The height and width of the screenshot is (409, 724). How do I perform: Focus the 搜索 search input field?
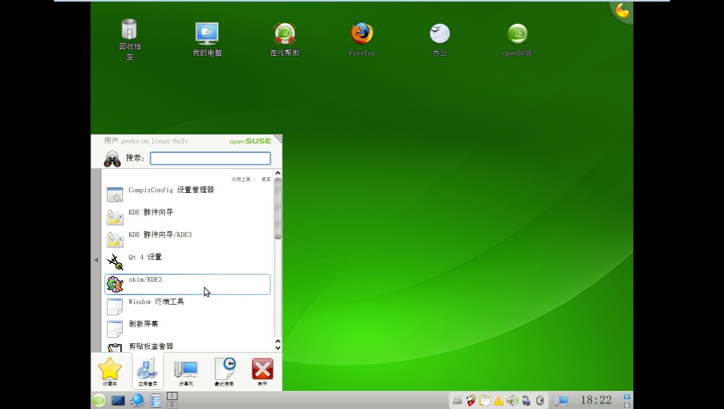tap(210, 158)
